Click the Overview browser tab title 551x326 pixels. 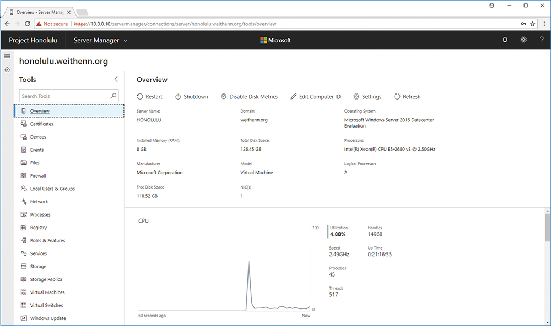[x=40, y=12]
